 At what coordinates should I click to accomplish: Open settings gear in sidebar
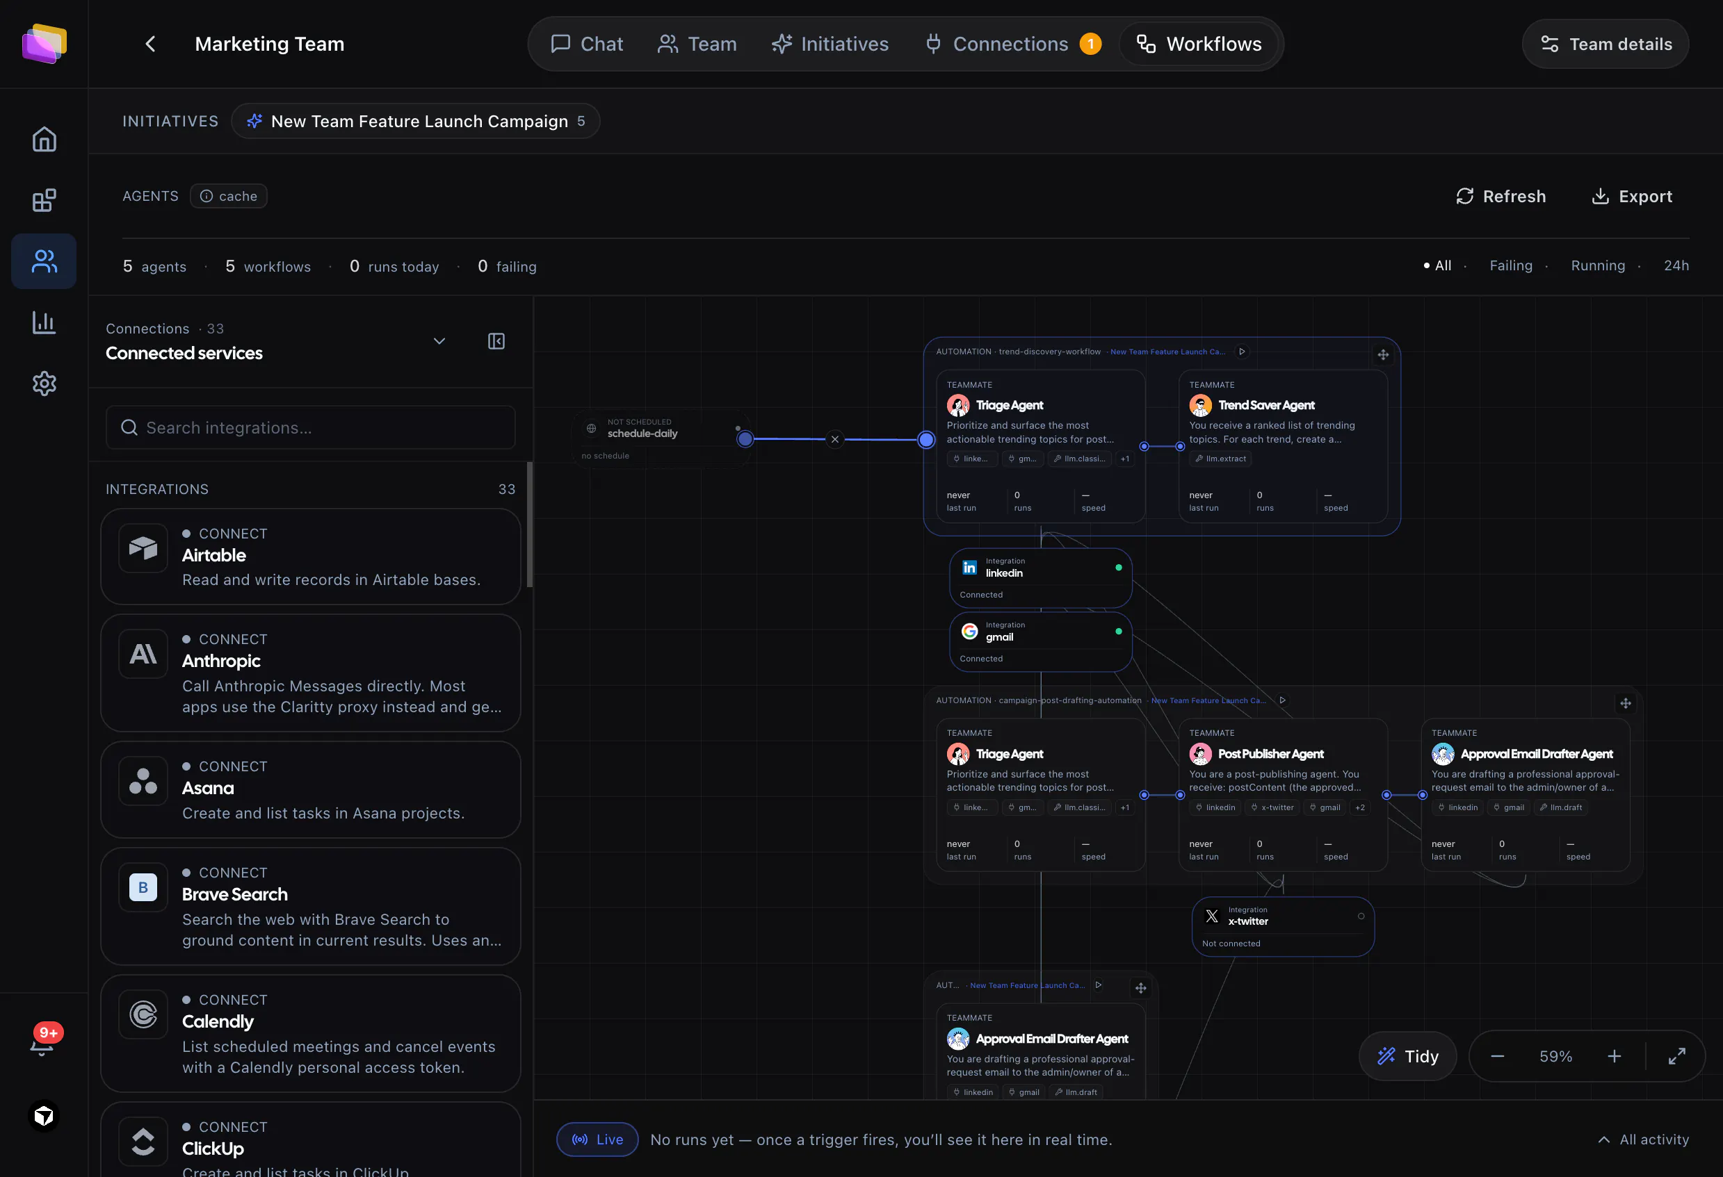44,383
